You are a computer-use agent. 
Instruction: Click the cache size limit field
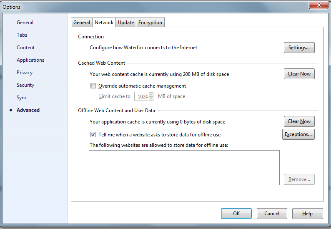141,96
